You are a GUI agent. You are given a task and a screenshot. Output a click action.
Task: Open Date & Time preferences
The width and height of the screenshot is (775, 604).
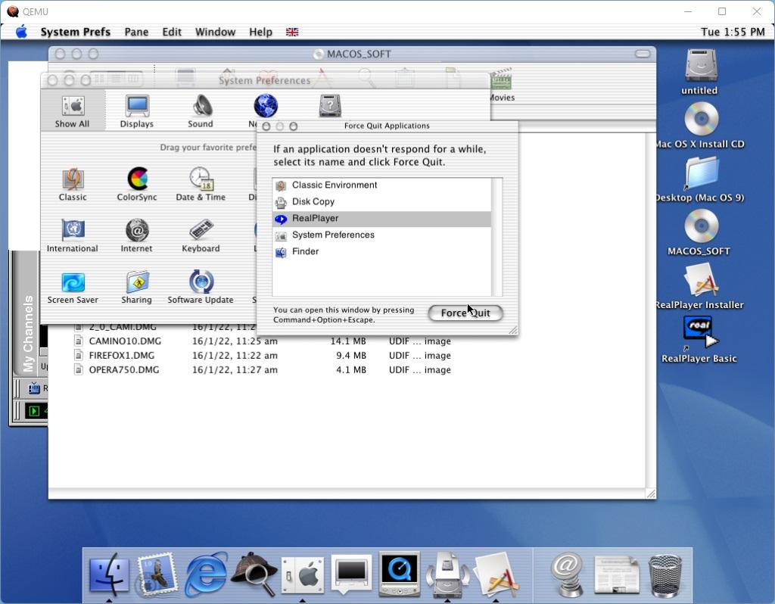click(x=201, y=182)
